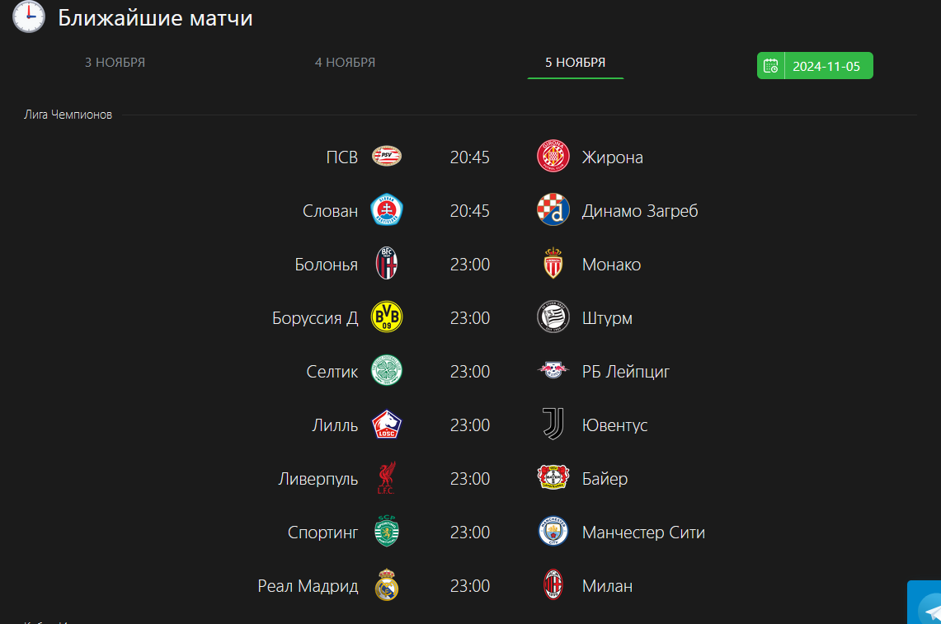
Task: Click the clock icon beside the heading
Action: [29, 17]
